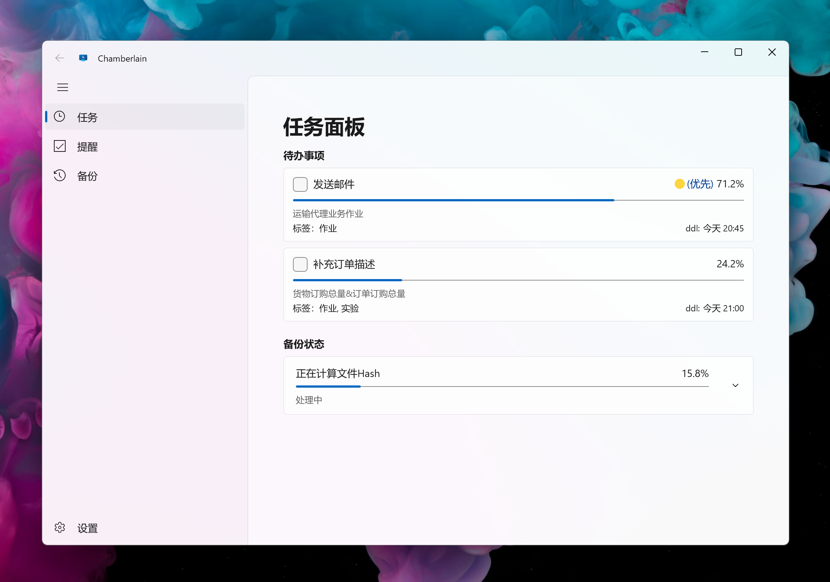Switch to the 备份 section
This screenshot has height=582, width=830.
[x=87, y=176]
